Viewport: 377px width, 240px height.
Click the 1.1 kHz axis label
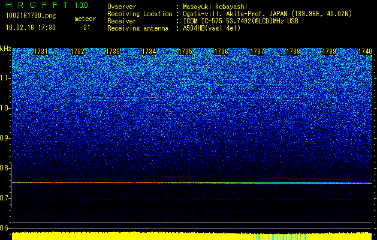4,78
